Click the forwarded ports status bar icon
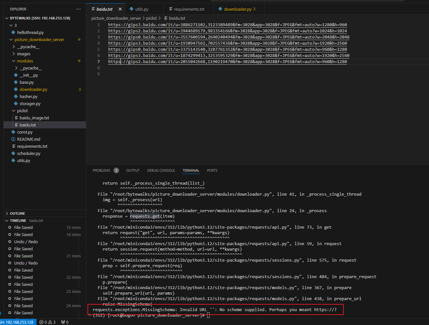 coord(65,322)
